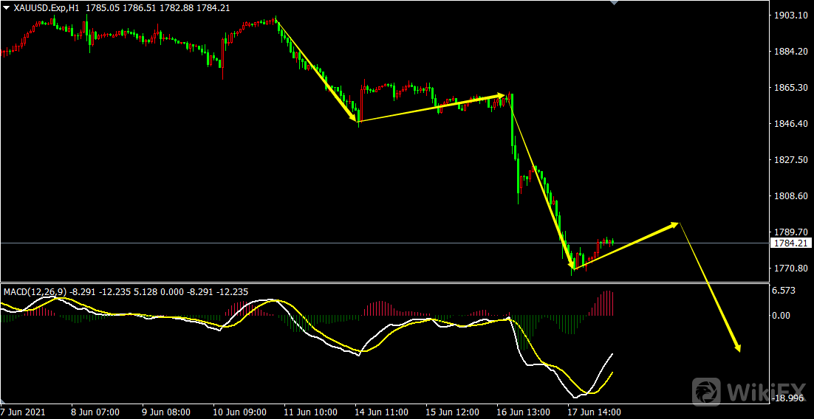Screen dimensions: 814x419
Task: Click the 1865.30 price scale value
Action: [x=790, y=88]
